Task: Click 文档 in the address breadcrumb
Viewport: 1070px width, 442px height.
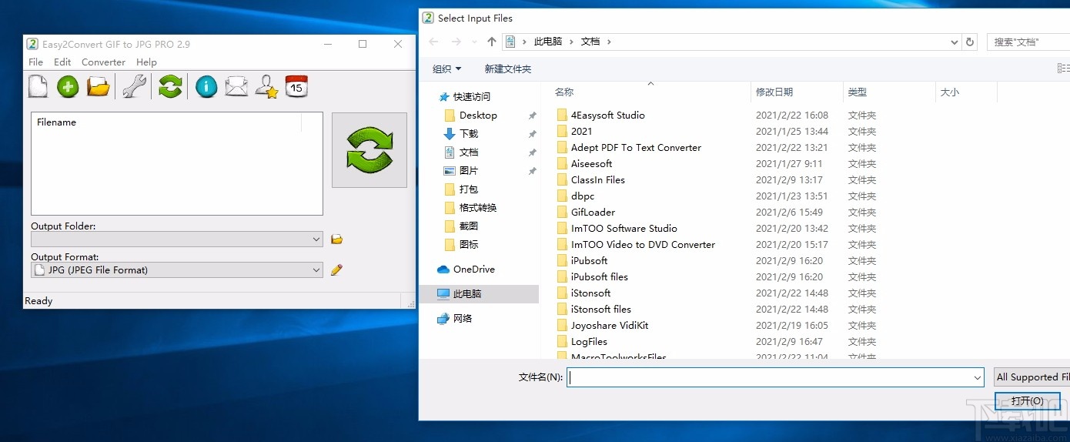Action: (x=590, y=42)
